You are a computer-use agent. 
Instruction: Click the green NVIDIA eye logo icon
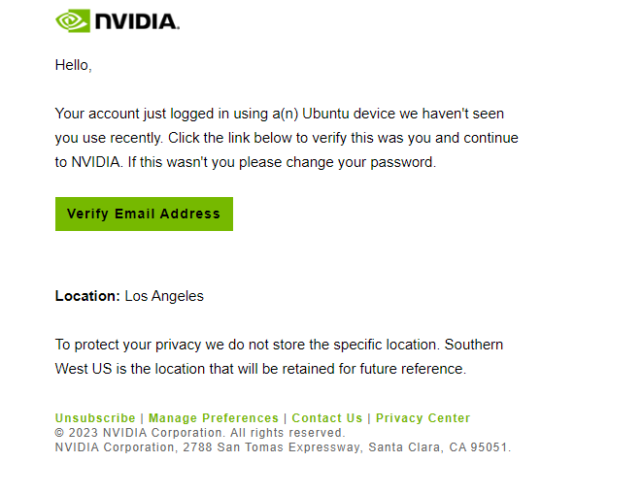73,21
